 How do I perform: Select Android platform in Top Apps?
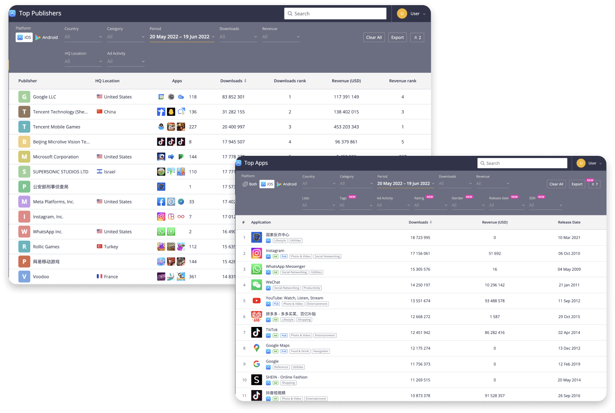tap(287, 184)
